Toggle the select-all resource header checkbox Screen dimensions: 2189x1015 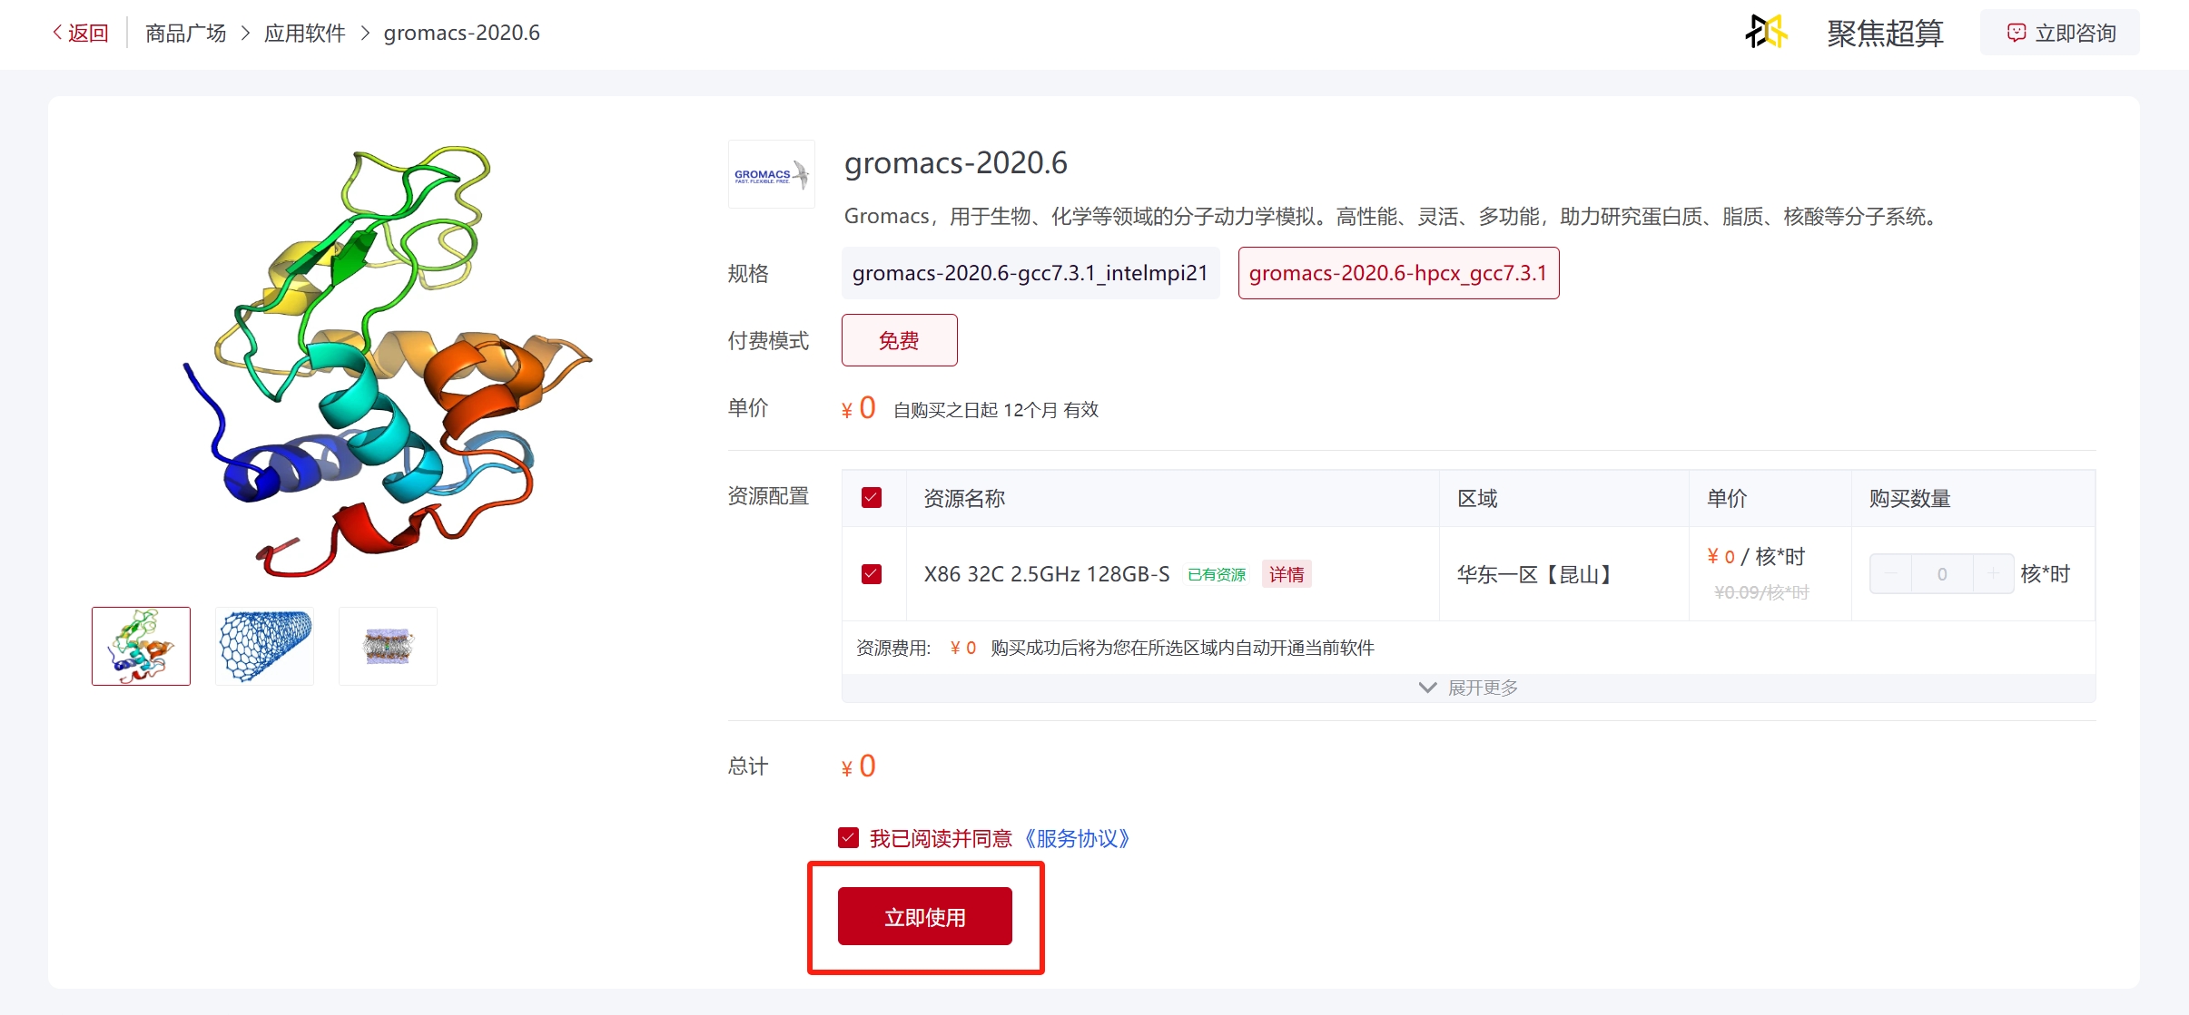click(872, 498)
